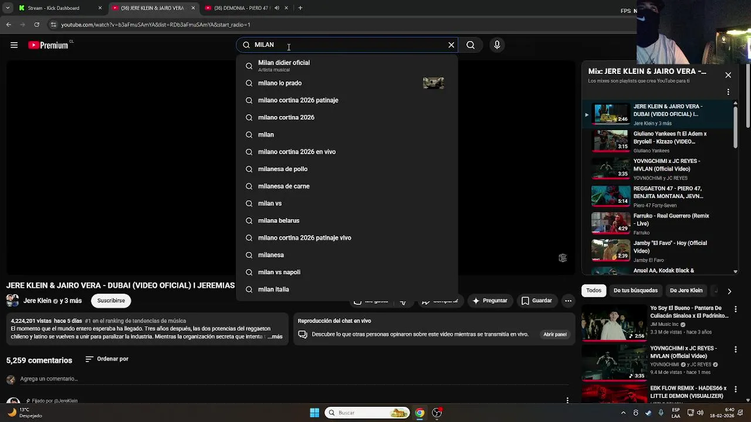The height and width of the screenshot is (422, 751).
Task: Click the taskbar Buscar search box
Action: tap(367, 413)
